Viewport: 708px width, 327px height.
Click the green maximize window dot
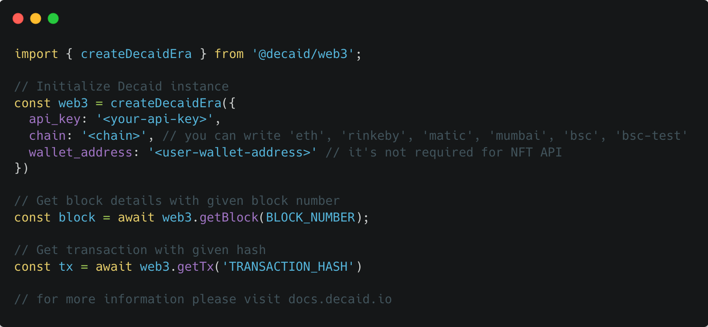click(x=53, y=18)
